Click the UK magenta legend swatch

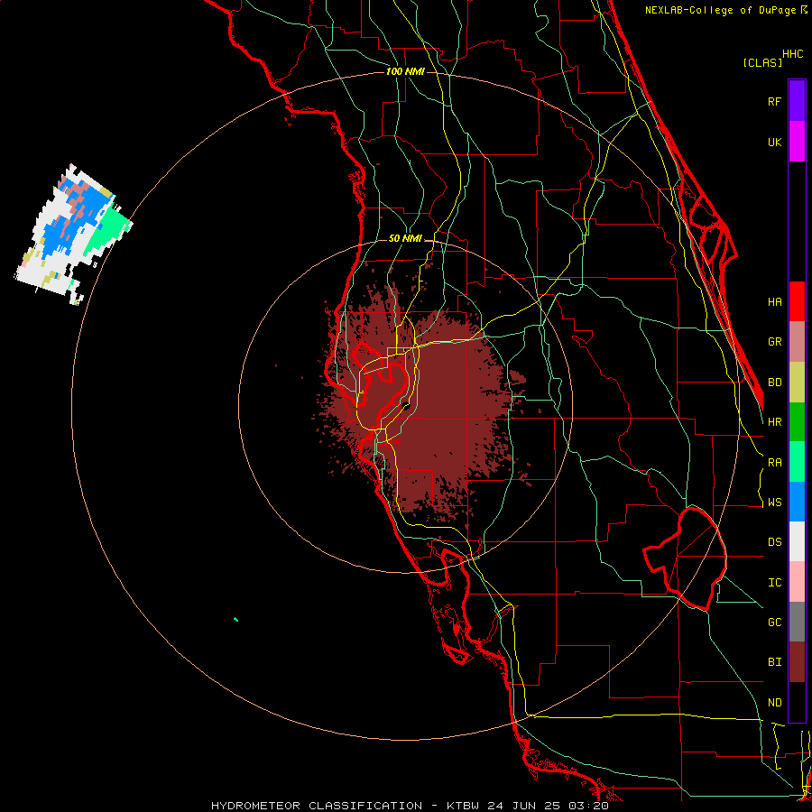click(797, 142)
